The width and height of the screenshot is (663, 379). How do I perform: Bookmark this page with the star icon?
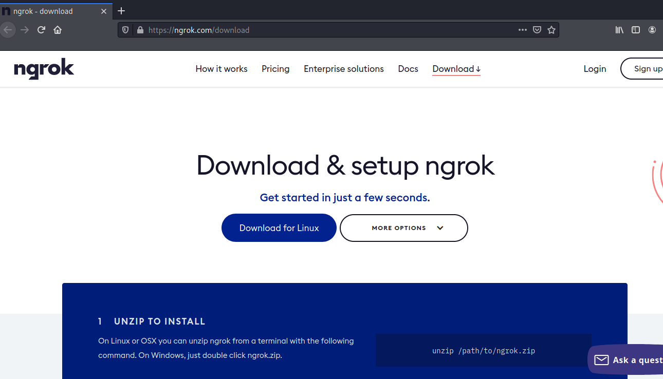tap(551, 30)
